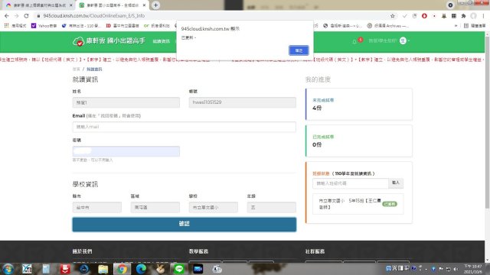
Task: Click the 密碼 password field
Action: click(x=126, y=151)
